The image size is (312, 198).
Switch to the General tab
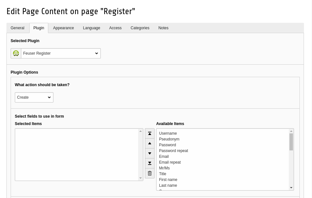tap(17, 28)
